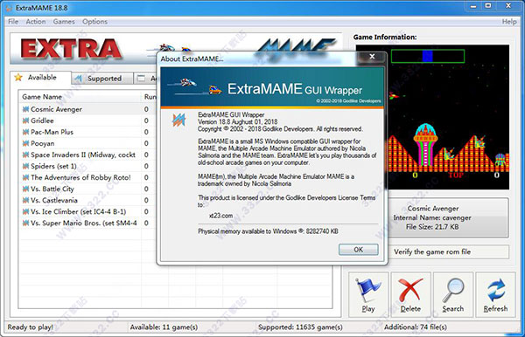This screenshot has width=525, height=337.
Task: Open the File menu
Action: point(13,22)
